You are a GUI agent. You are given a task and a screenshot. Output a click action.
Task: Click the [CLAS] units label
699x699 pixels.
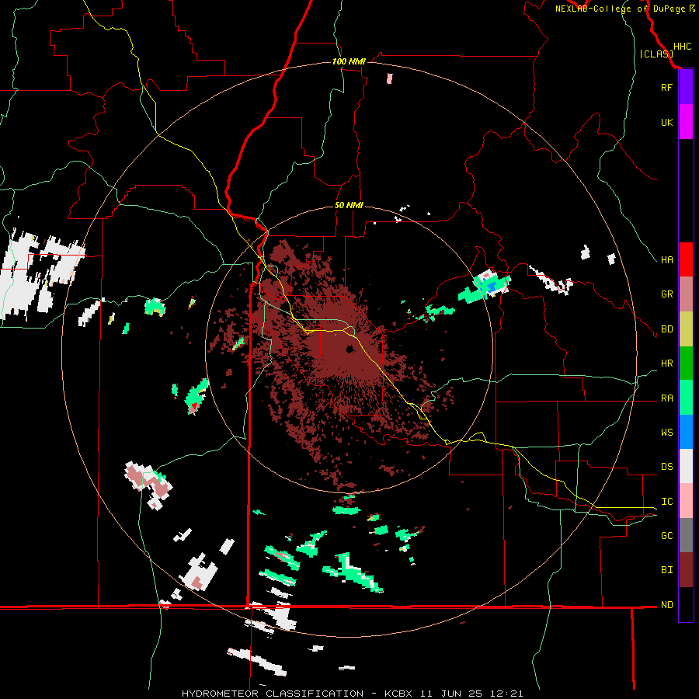[656, 54]
